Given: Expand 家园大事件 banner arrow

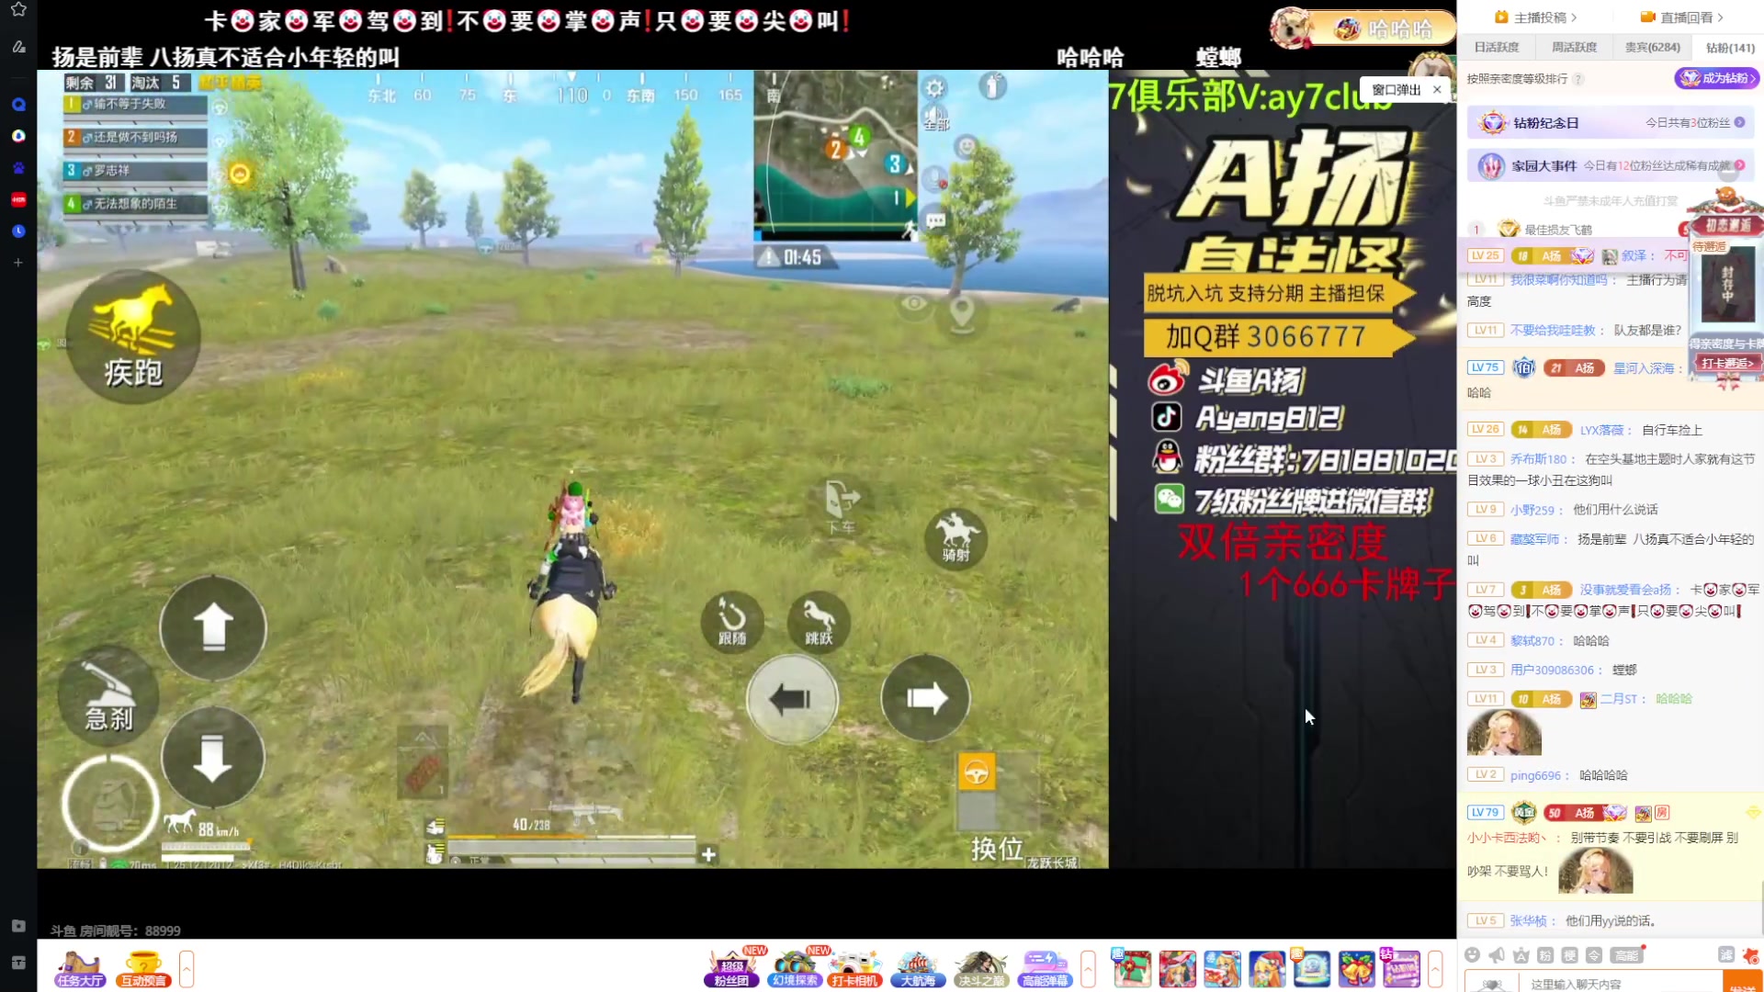Looking at the screenshot, I should [1739, 165].
